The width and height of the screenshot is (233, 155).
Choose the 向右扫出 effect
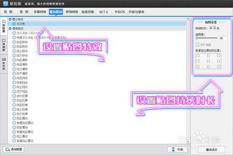coord(14,83)
